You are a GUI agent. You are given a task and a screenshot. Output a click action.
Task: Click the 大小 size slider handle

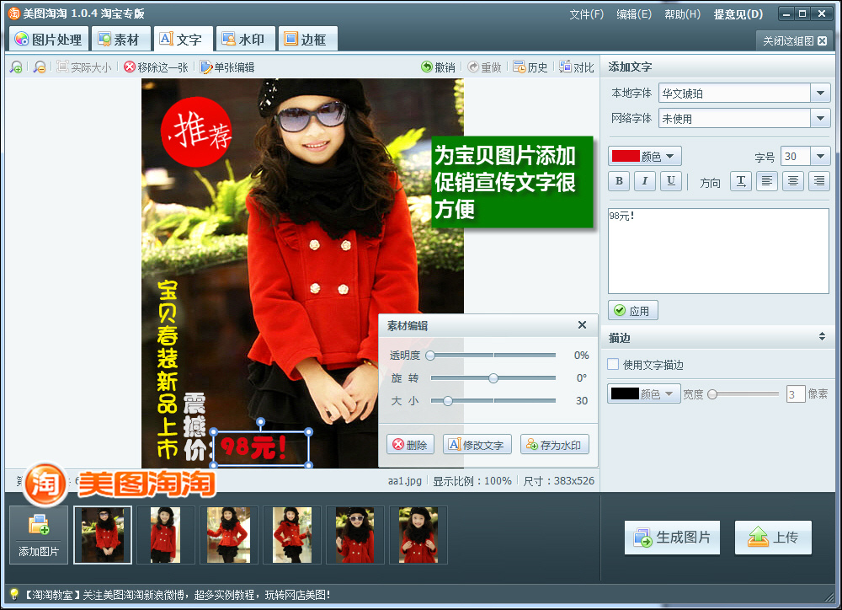pos(448,400)
